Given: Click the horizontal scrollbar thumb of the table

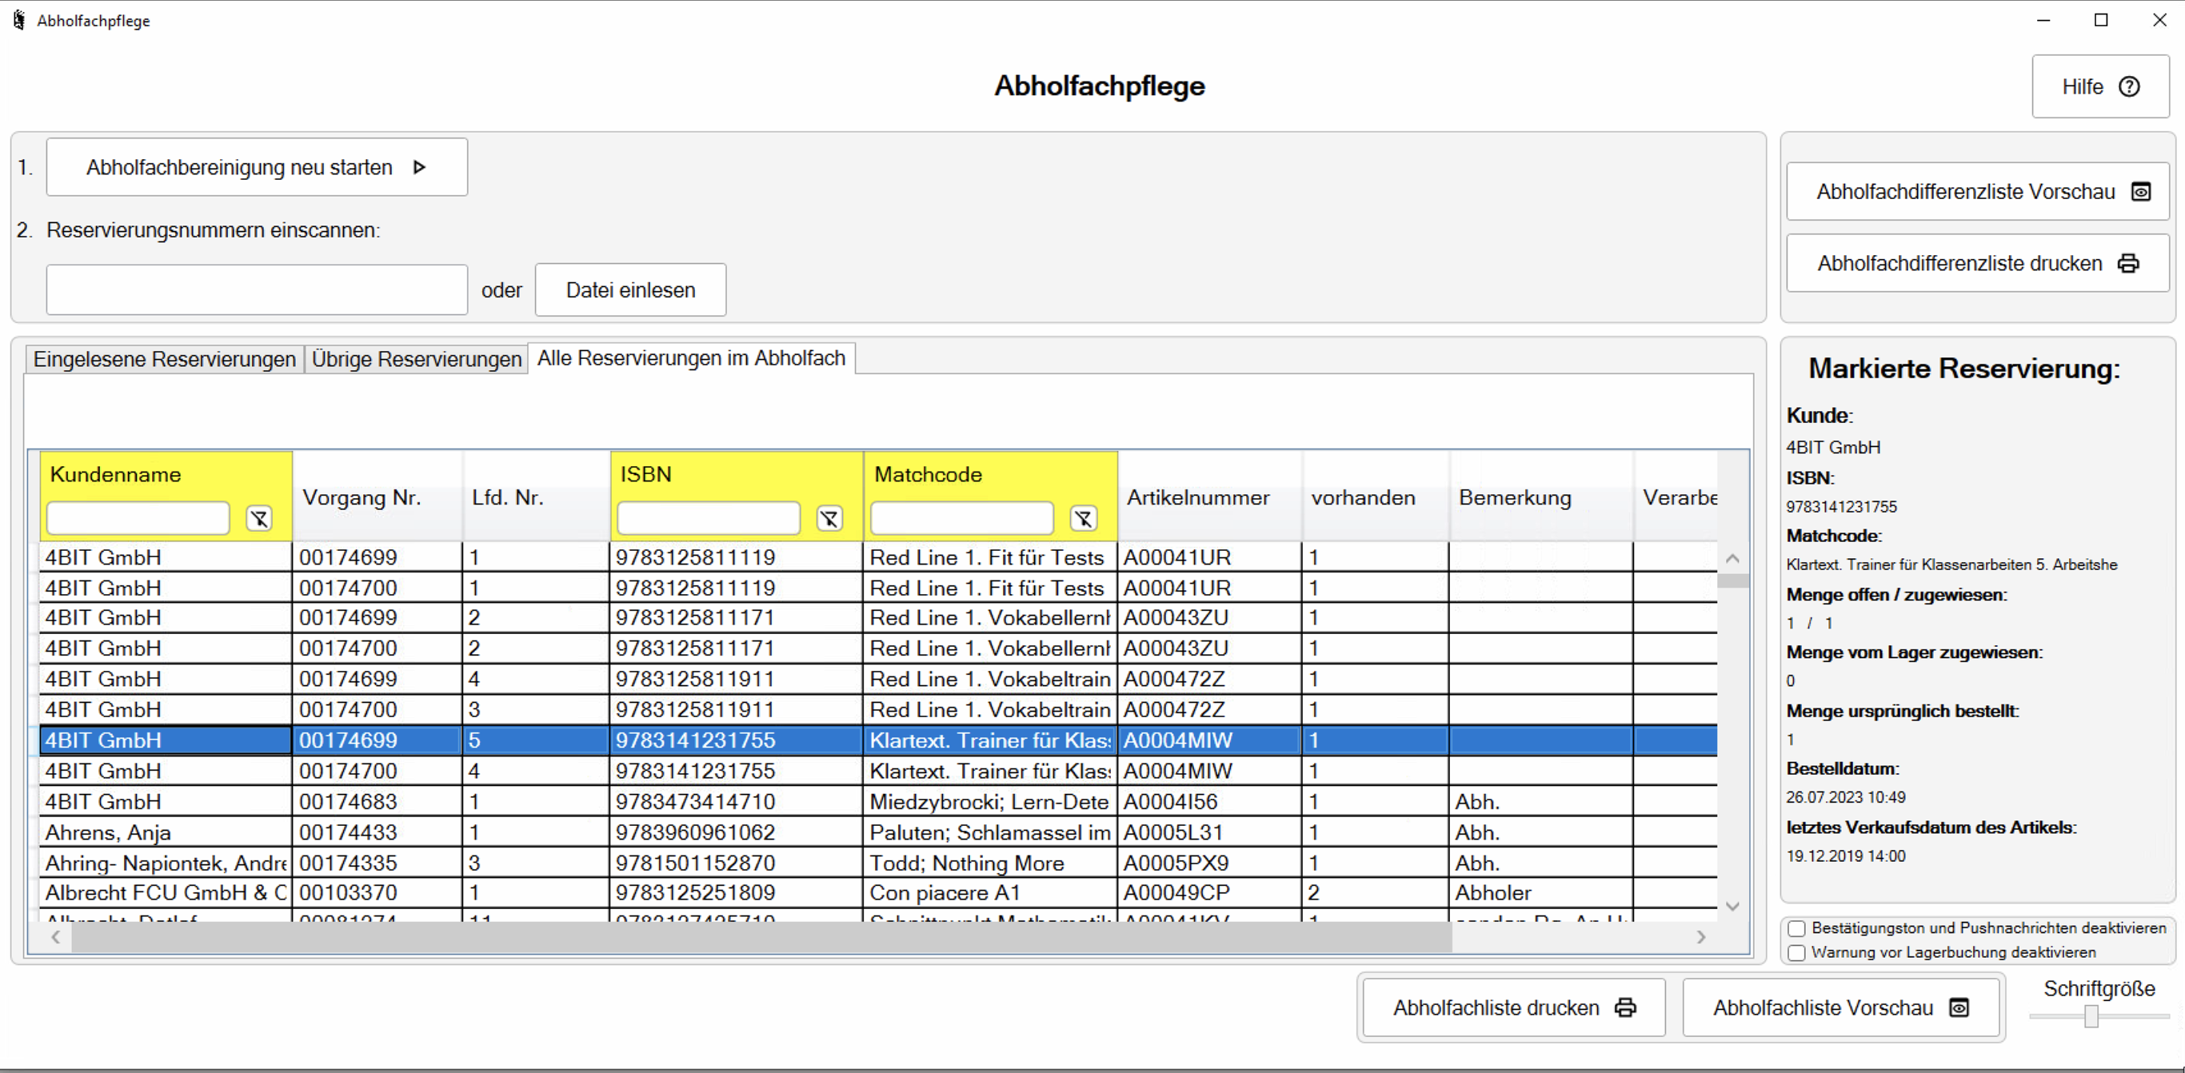Looking at the screenshot, I should [x=761, y=936].
